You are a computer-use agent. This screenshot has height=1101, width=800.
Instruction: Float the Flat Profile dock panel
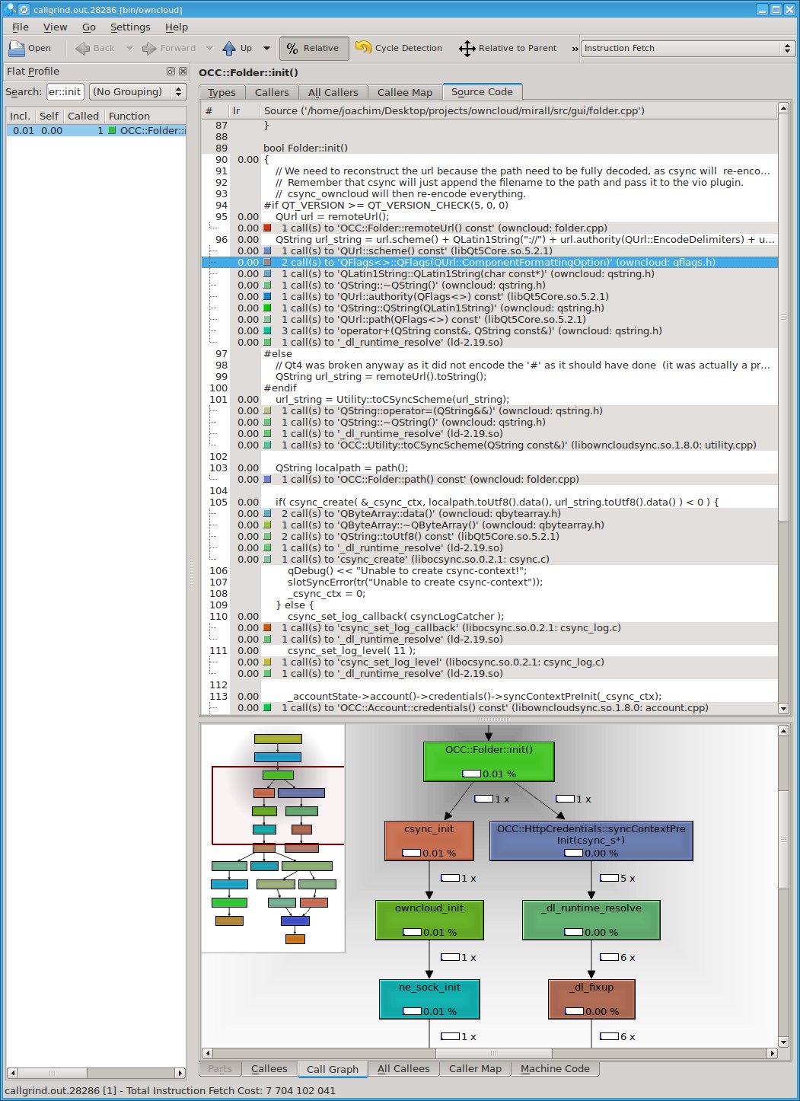point(171,71)
